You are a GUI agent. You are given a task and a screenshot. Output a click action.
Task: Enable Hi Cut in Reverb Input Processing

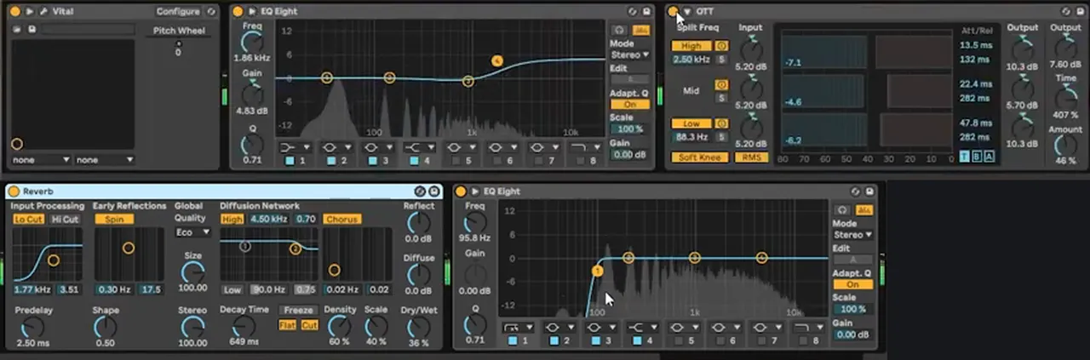click(x=66, y=219)
